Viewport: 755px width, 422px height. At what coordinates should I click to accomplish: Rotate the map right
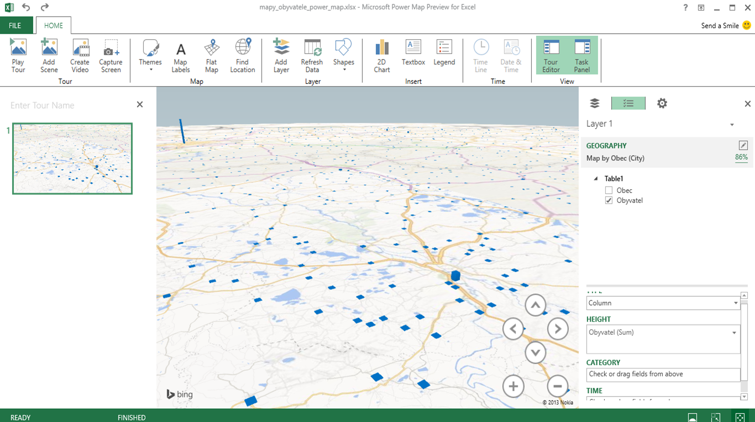pyautogui.click(x=558, y=329)
